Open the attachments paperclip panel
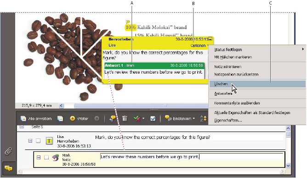Viewport: 307px width, 178px height. [8, 151]
